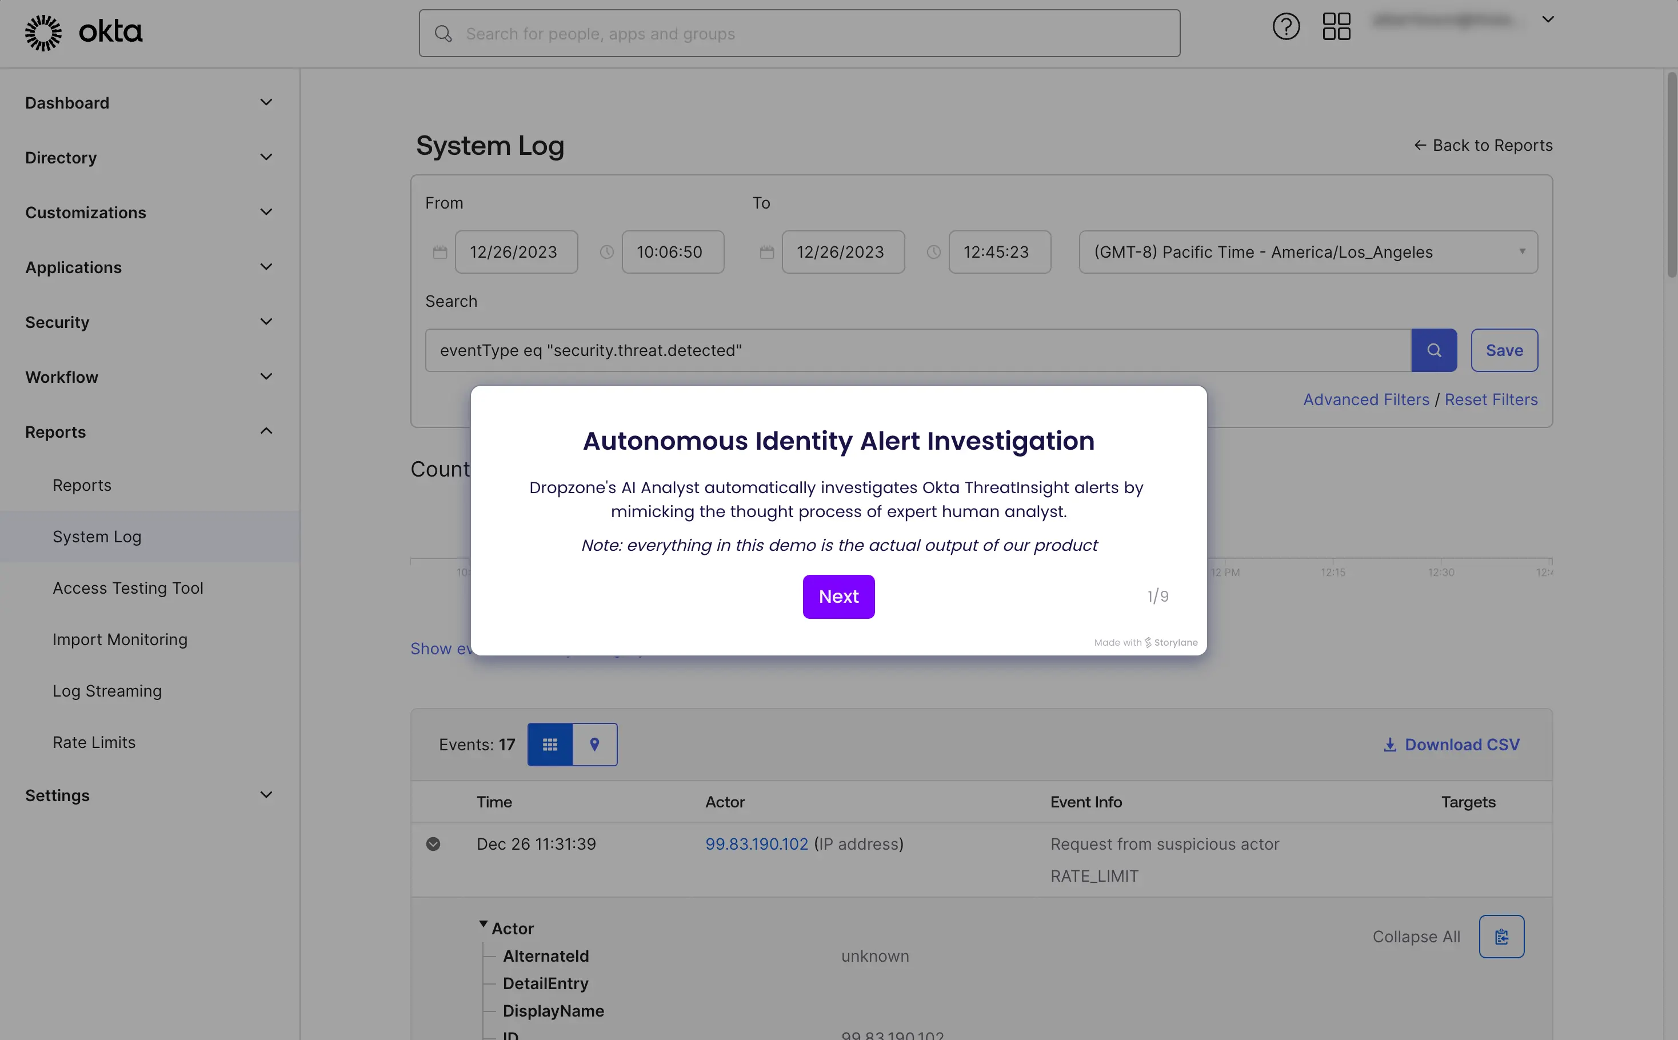Collapse the Reports menu section

click(x=149, y=432)
